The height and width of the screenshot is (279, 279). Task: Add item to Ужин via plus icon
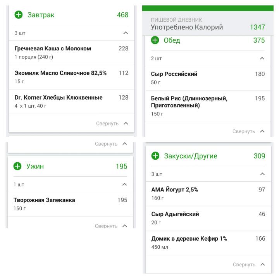[17, 166]
